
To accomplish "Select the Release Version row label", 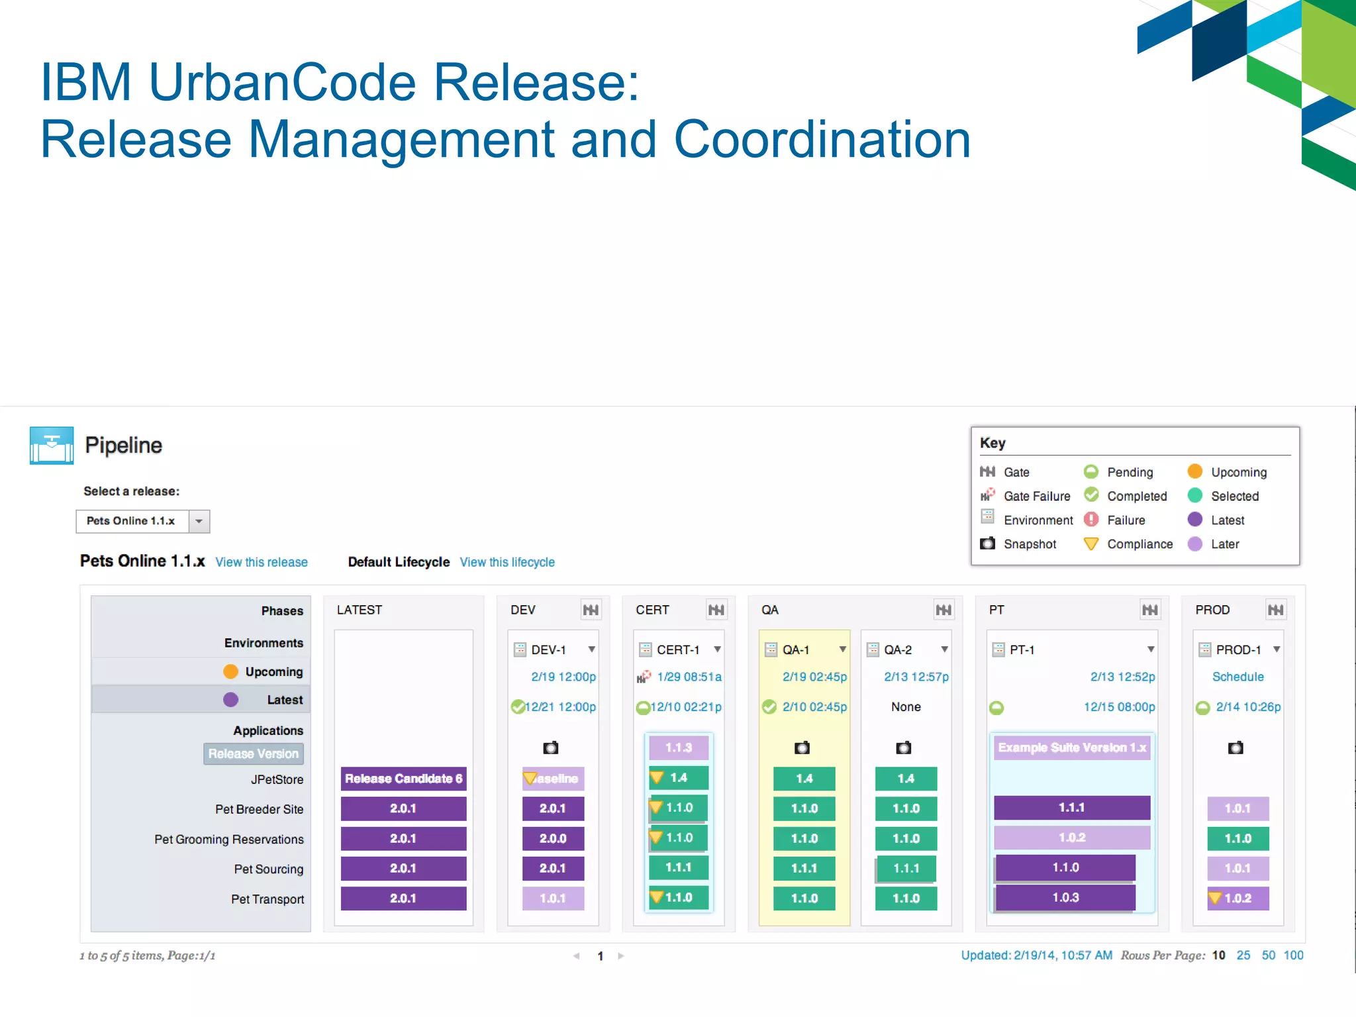I will [253, 753].
